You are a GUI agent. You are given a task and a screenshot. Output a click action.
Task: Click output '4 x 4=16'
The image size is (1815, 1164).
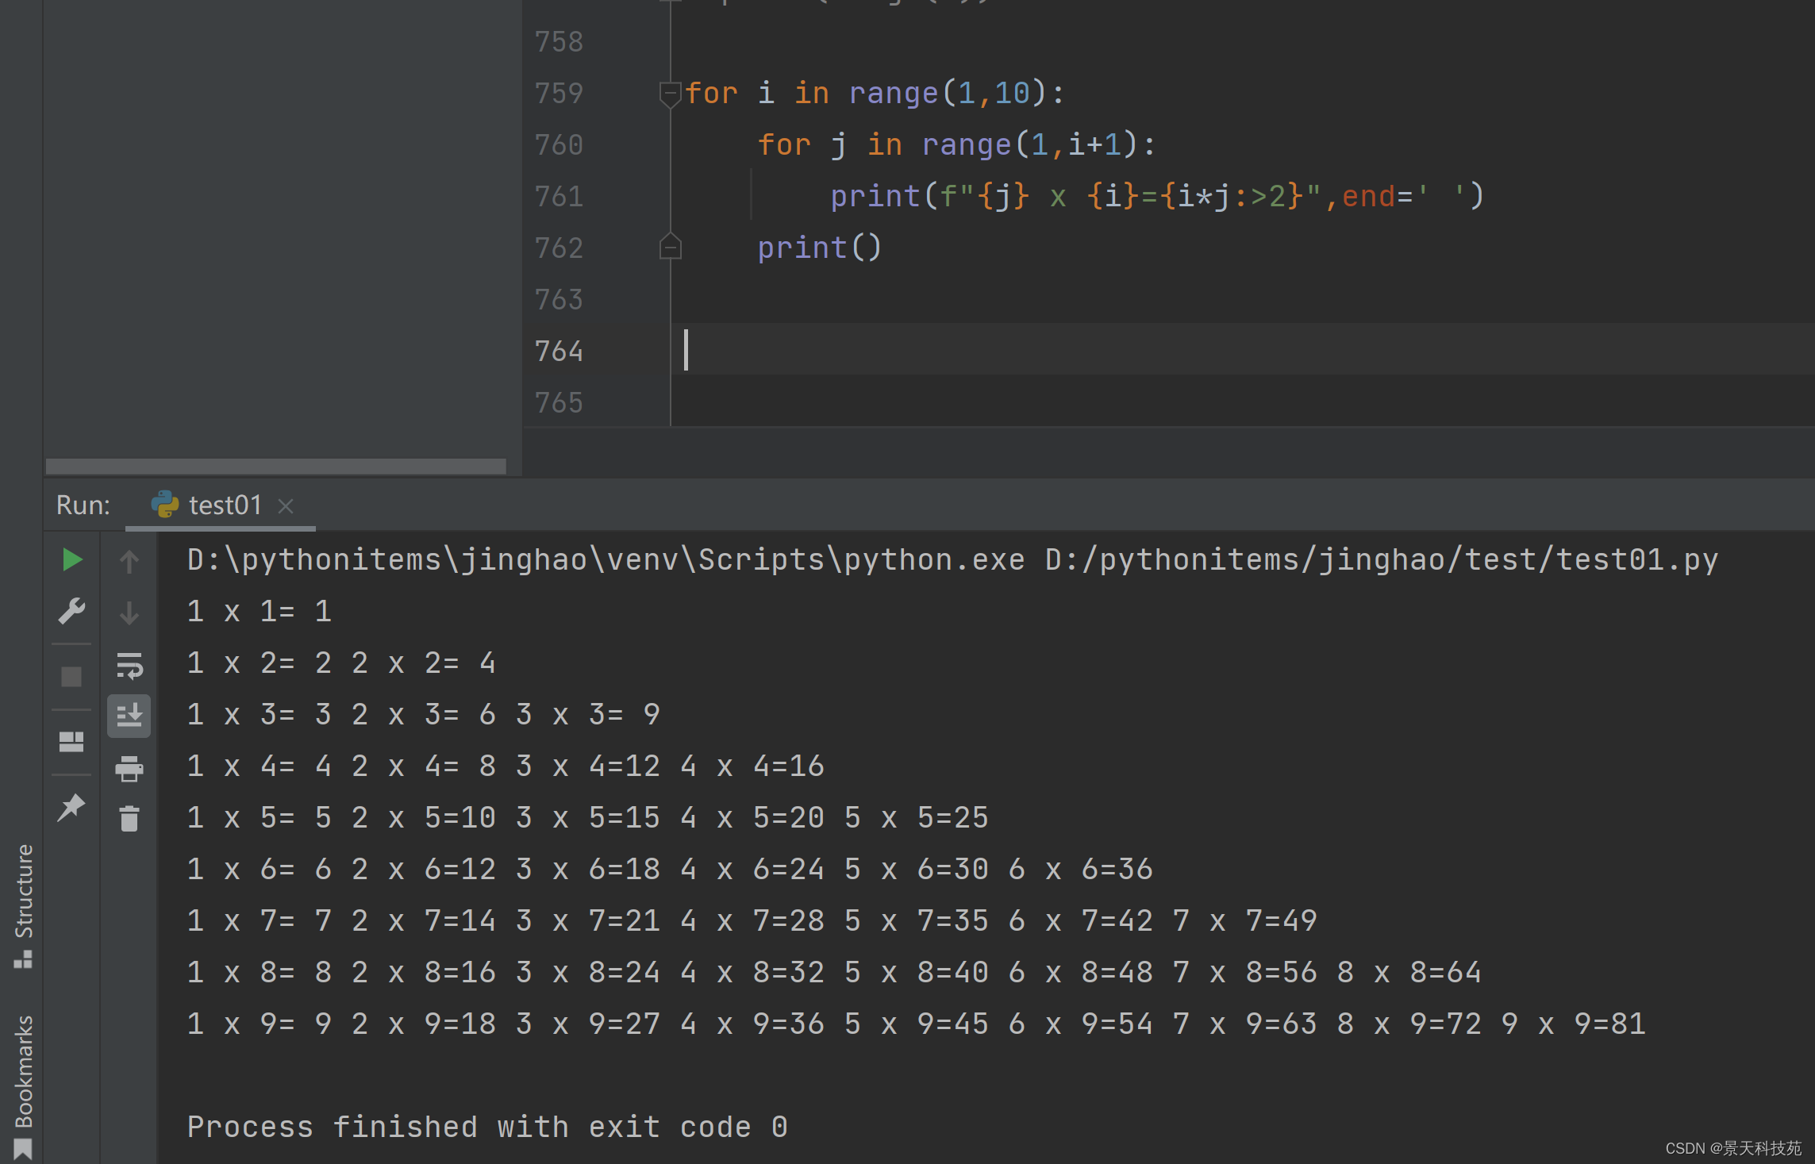[752, 766]
